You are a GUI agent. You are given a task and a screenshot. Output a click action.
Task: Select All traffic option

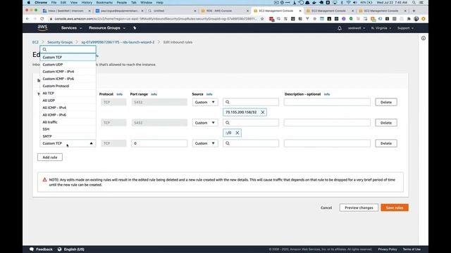tap(68, 122)
